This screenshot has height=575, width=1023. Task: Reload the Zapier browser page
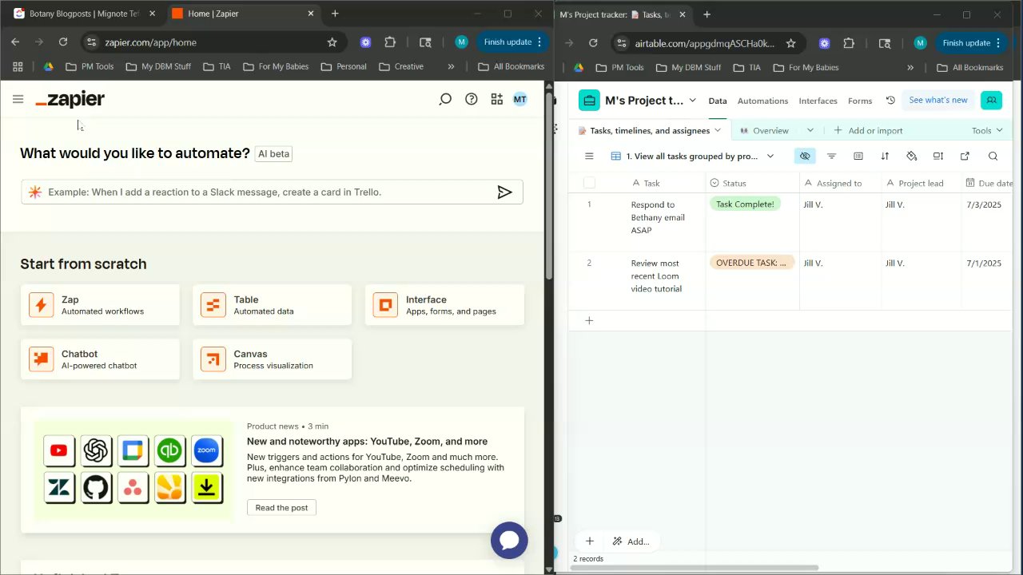pyautogui.click(x=63, y=42)
